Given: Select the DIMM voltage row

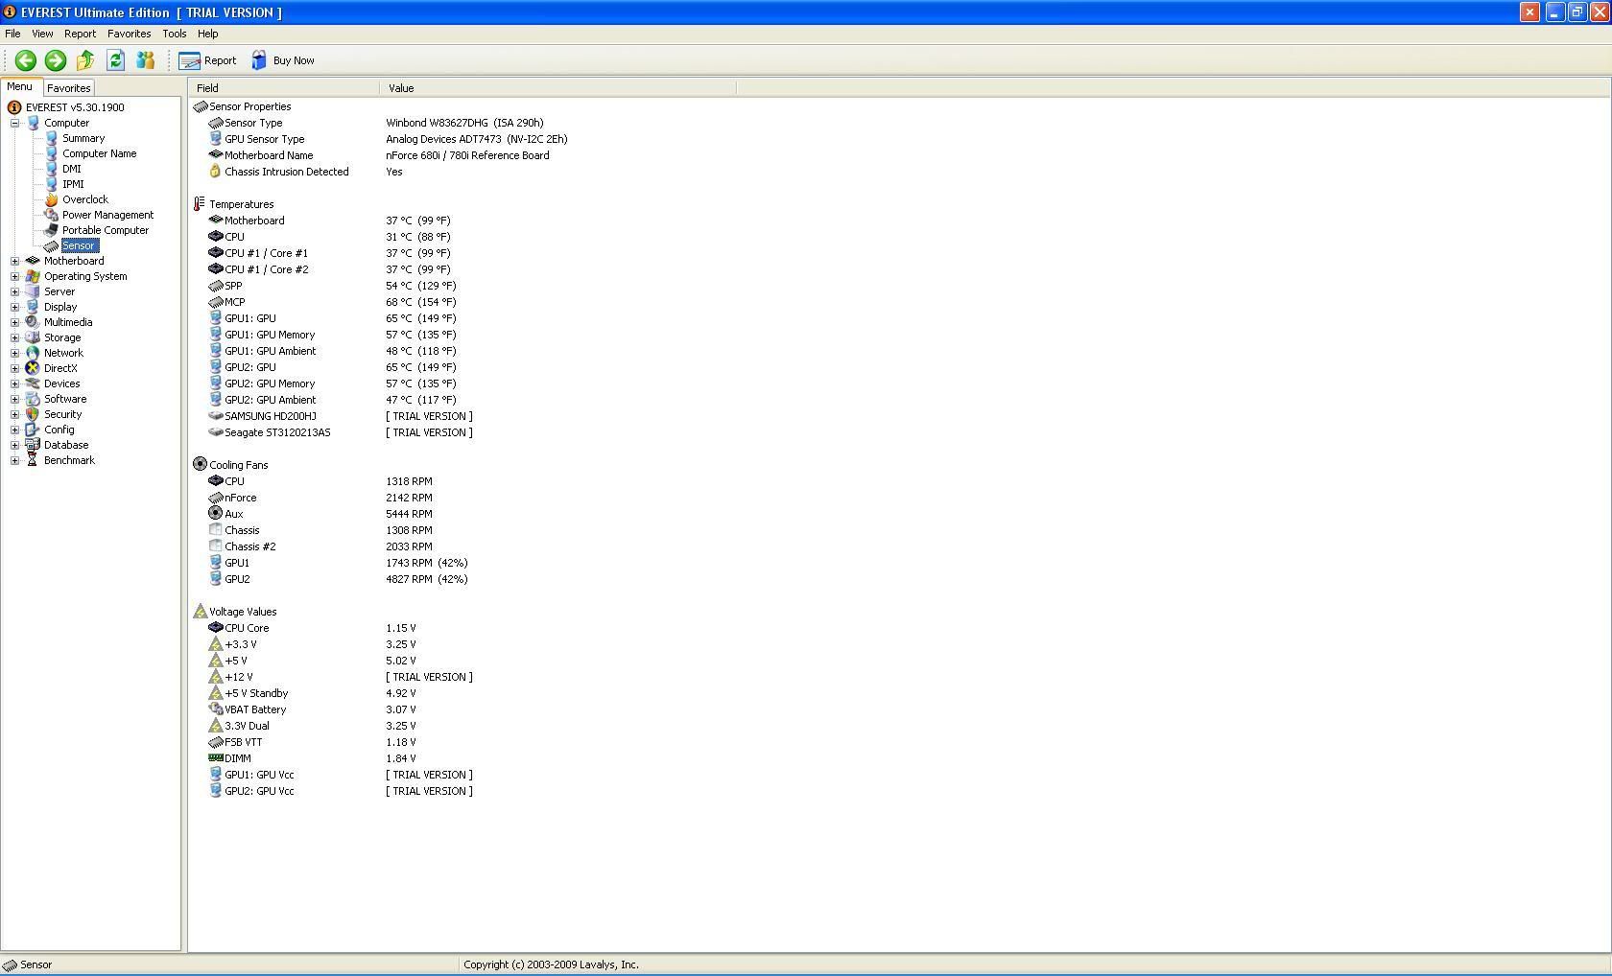Looking at the screenshot, I should point(313,758).
